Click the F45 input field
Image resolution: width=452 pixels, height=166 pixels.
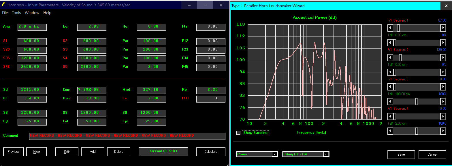tap(211, 67)
